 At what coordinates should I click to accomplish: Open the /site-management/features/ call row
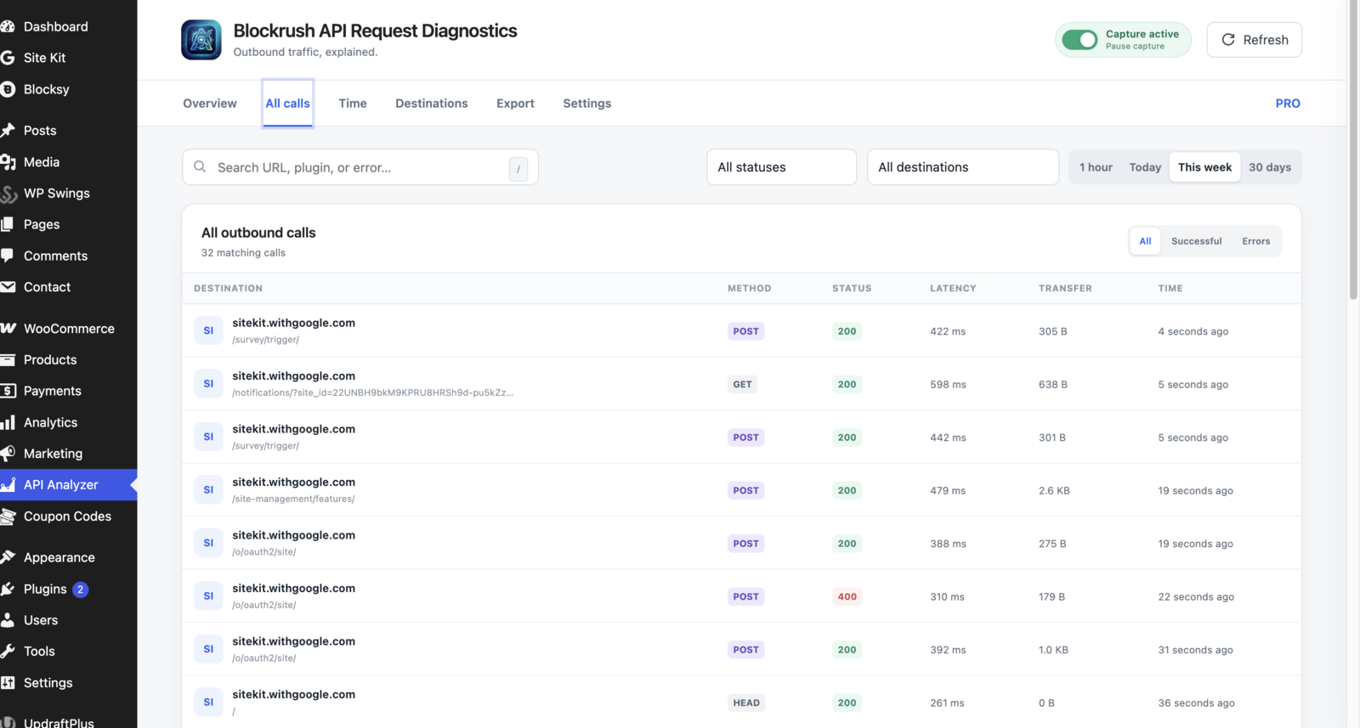[741, 490]
